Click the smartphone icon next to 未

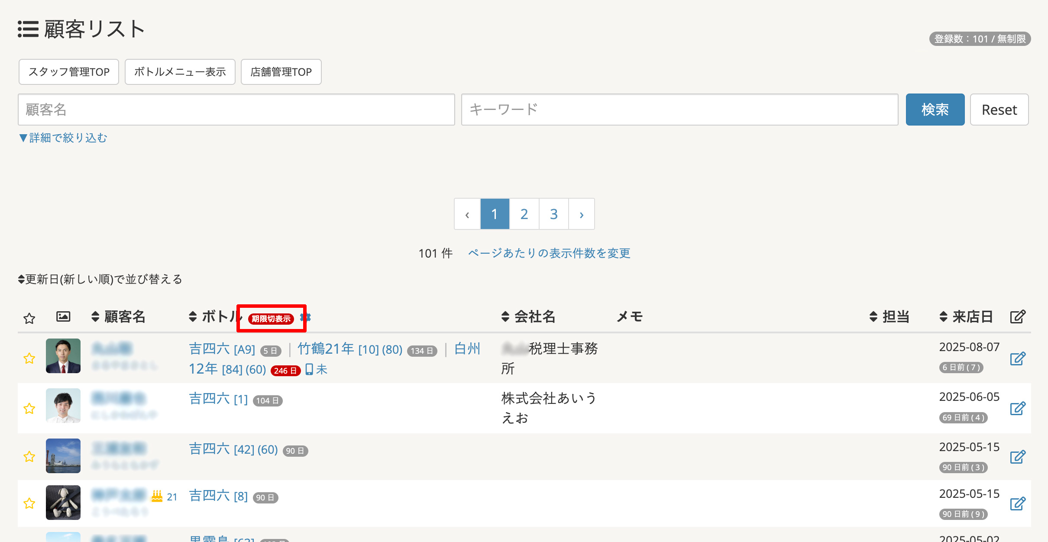click(309, 369)
